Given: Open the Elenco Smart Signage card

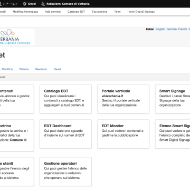Looking at the screenshot, I should [x=173, y=134].
